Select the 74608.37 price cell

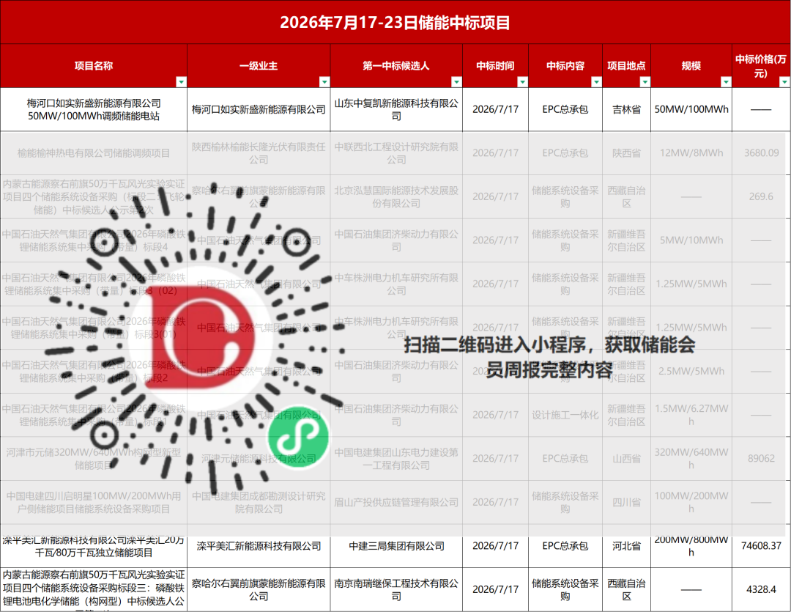click(x=761, y=546)
